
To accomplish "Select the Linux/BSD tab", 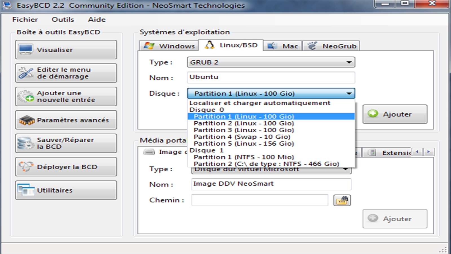I will (231, 45).
